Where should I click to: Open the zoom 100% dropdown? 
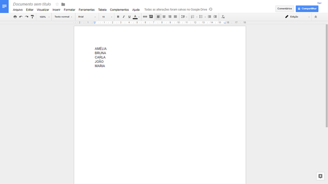[x=45, y=17]
